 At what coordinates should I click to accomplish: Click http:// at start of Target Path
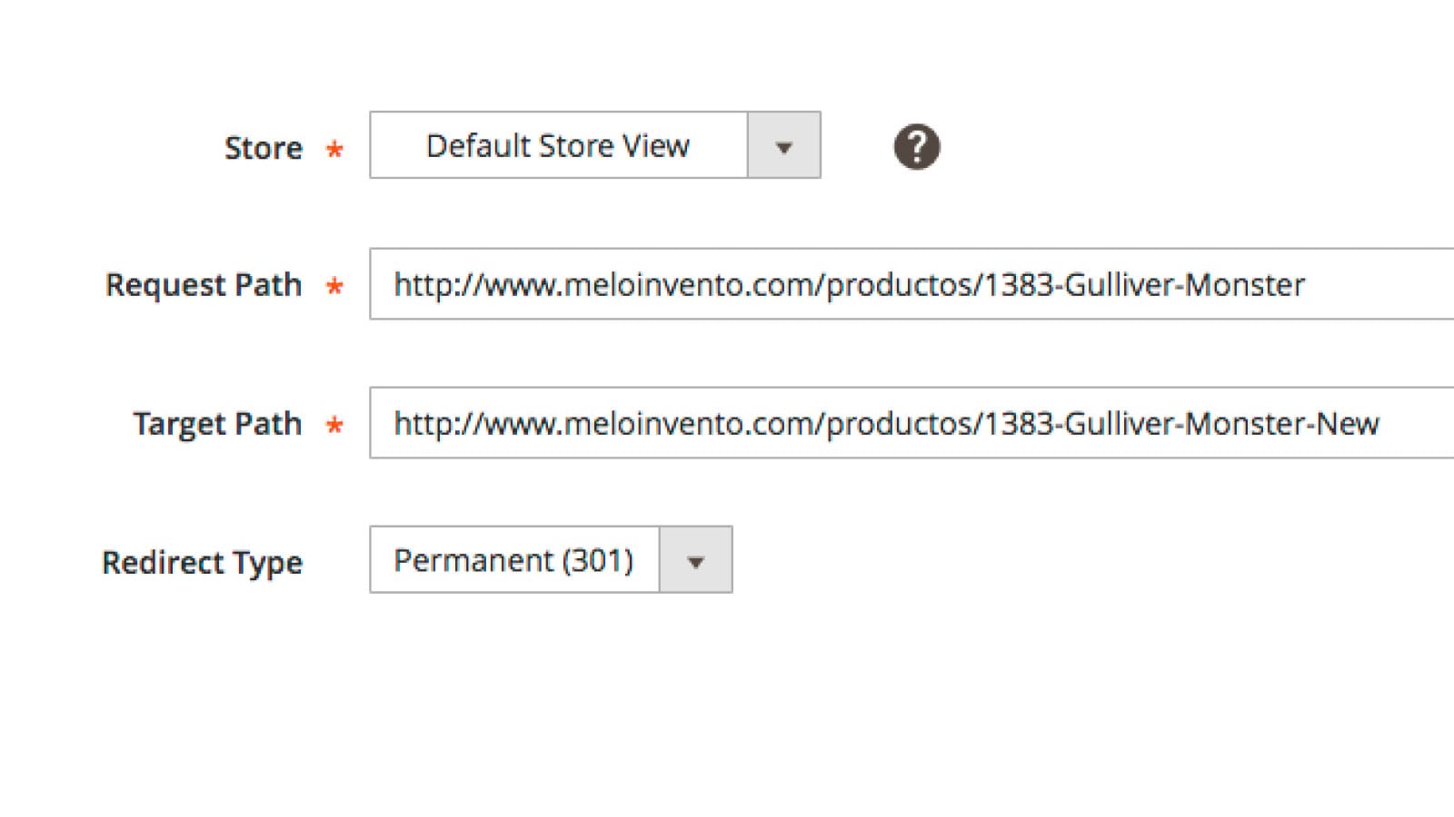click(435, 424)
